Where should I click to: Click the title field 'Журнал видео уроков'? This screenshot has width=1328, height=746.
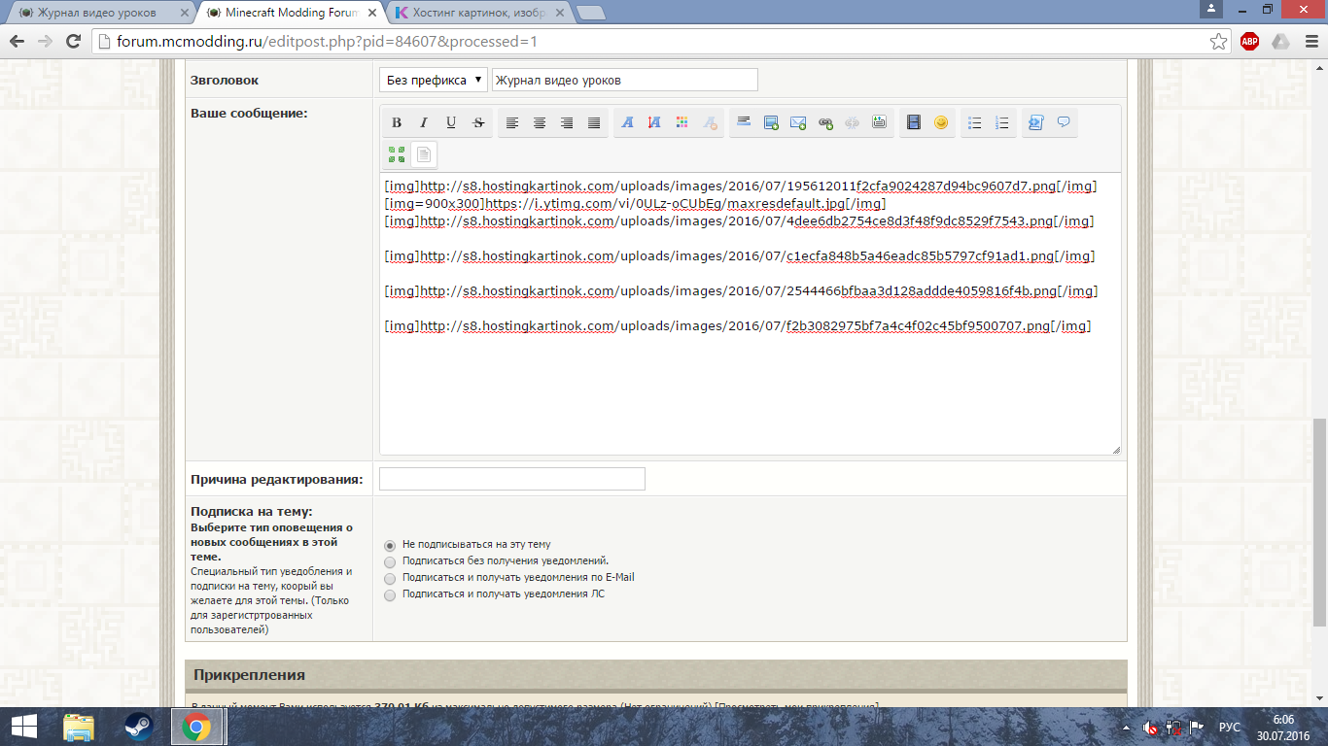coord(625,80)
